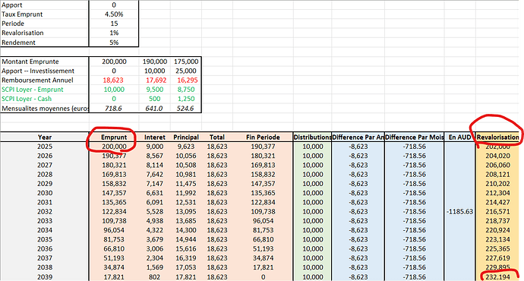Select the Difference Par Mois cell for 2036
This screenshot has width=524, height=281.
pyautogui.click(x=415, y=248)
